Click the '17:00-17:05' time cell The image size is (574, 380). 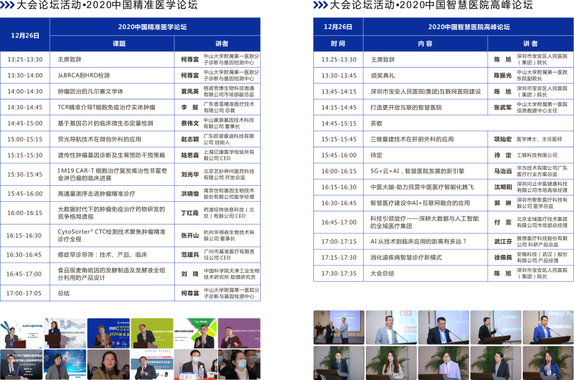(x=25, y=293)
